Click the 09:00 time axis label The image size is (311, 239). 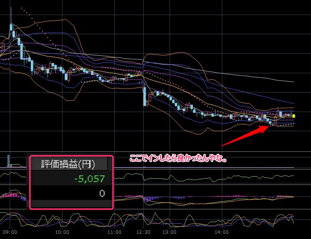pos(10,232)
